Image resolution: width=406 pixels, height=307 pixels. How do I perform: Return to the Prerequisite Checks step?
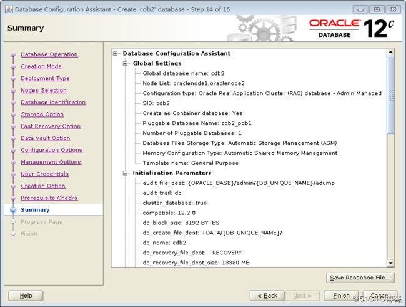click(x=49, y=198)
